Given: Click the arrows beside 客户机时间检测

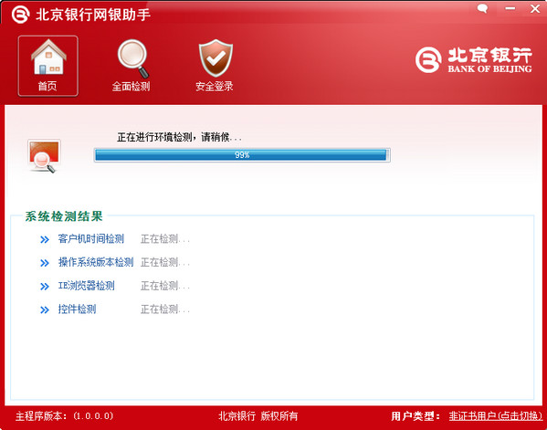Looking at the screenshot, I should coord(45,239).
